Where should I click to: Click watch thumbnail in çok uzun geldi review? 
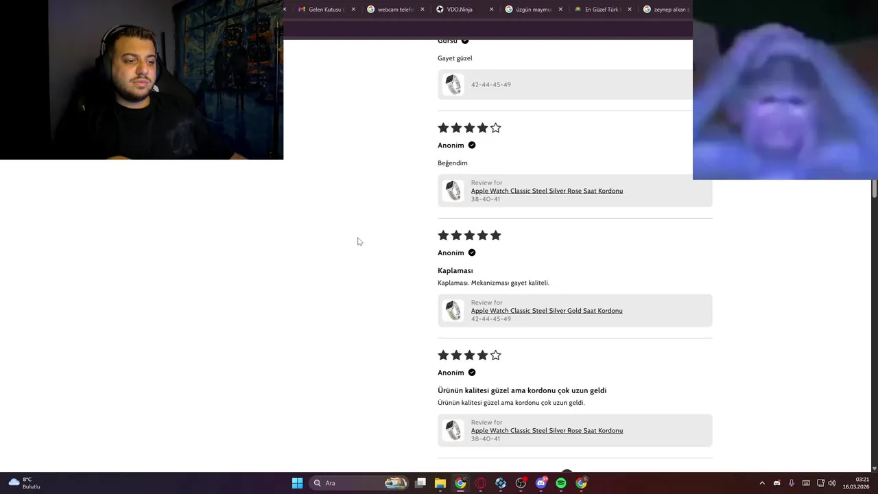(x=453, y=431)
